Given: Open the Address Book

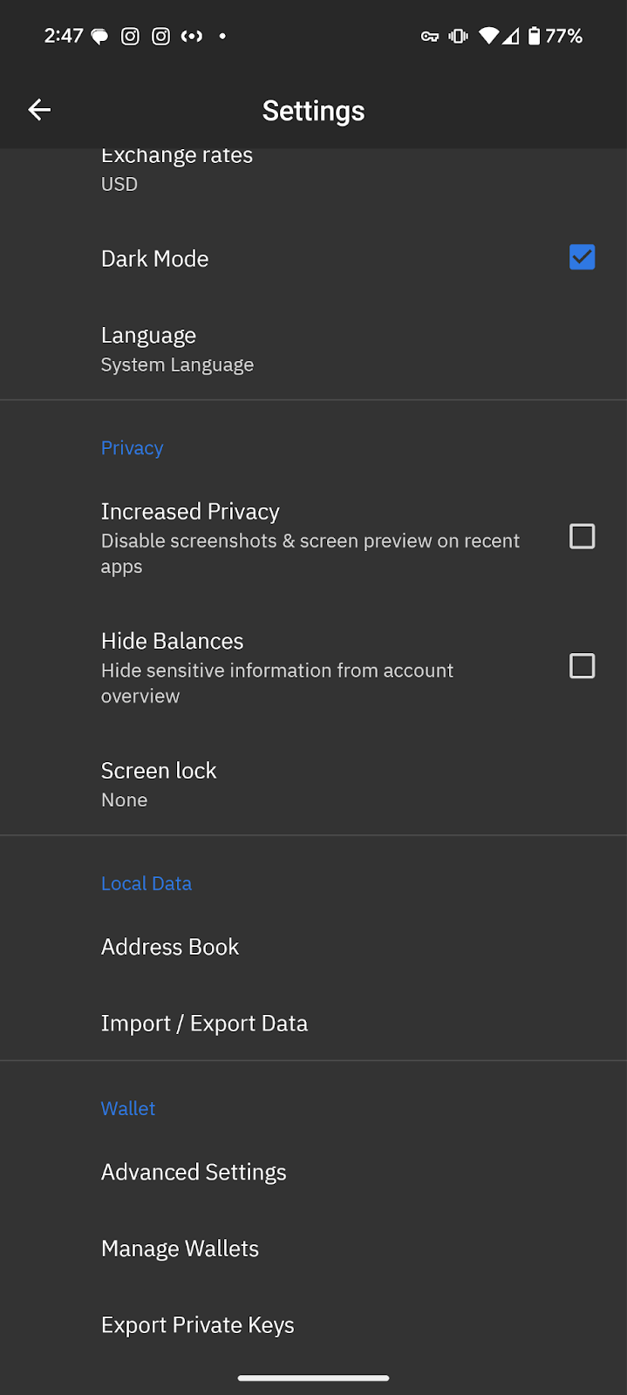Looking at the screenshot, I should pos(313,947).
